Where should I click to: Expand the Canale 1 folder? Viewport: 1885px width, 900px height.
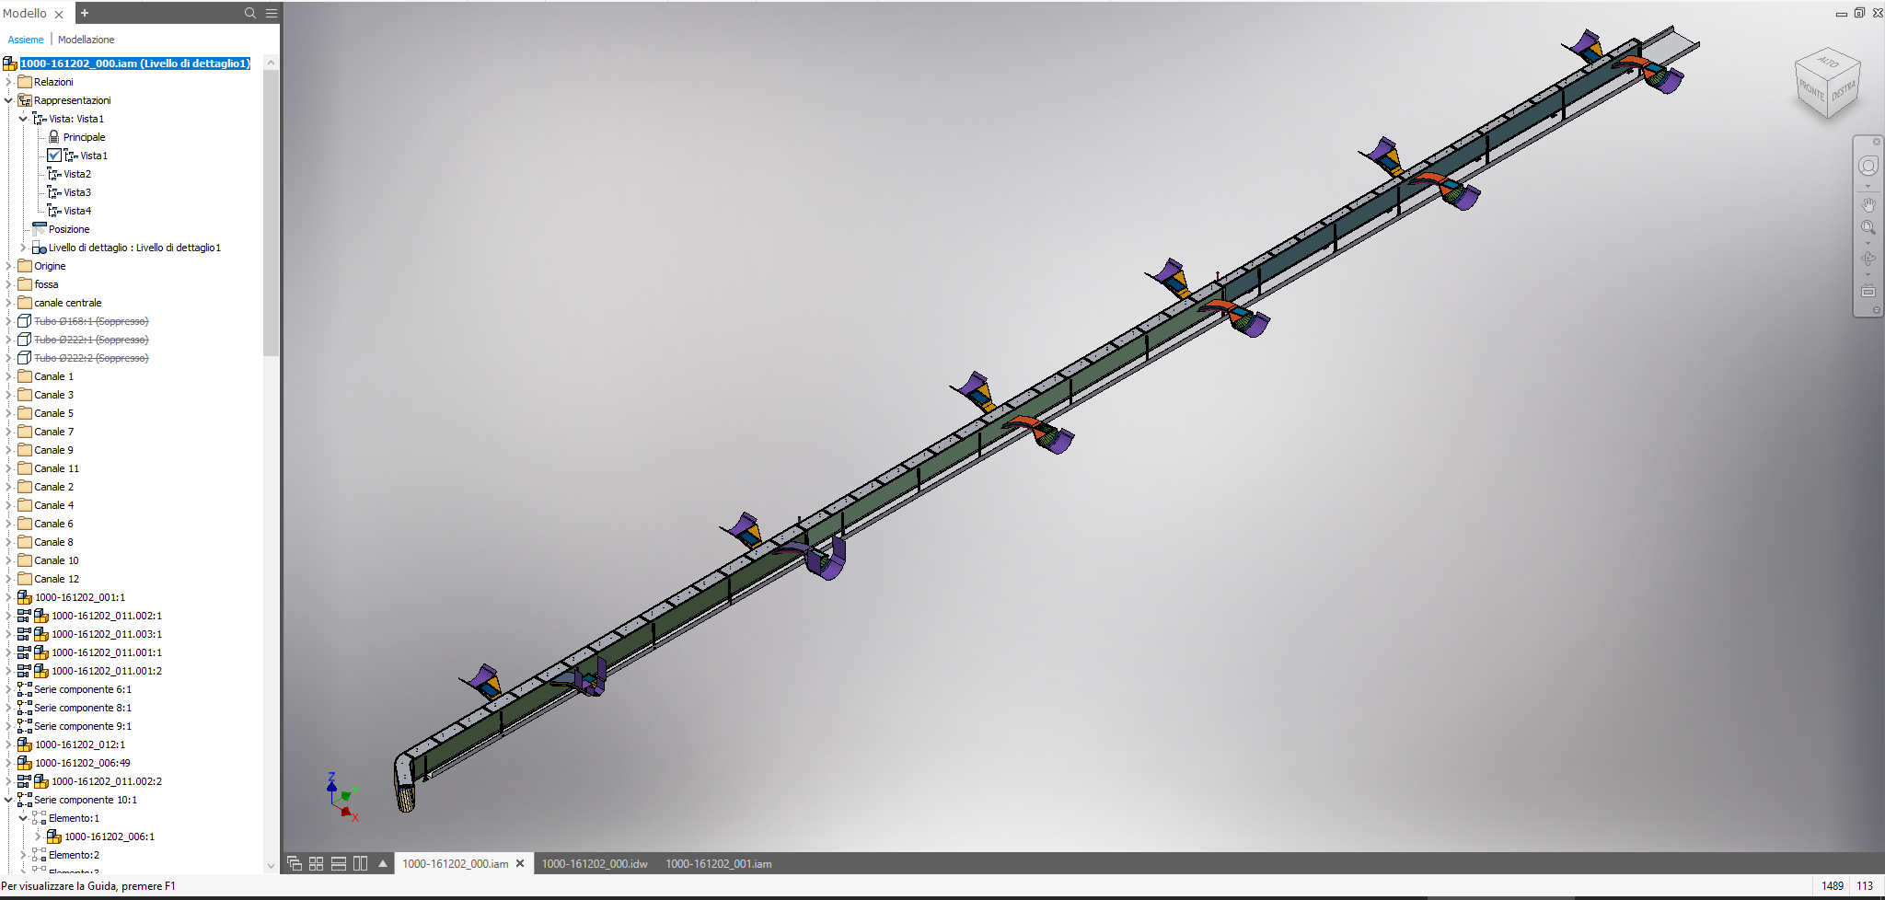pyautogui.click(x=8, y=376)
